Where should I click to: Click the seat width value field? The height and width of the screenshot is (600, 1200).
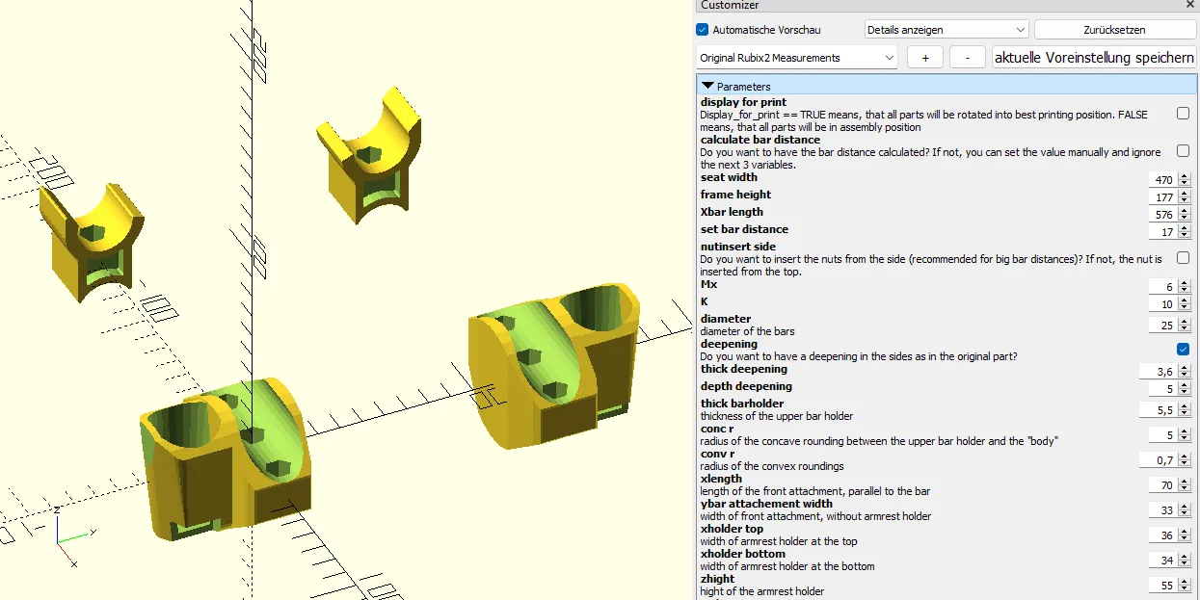point(1162,180)
